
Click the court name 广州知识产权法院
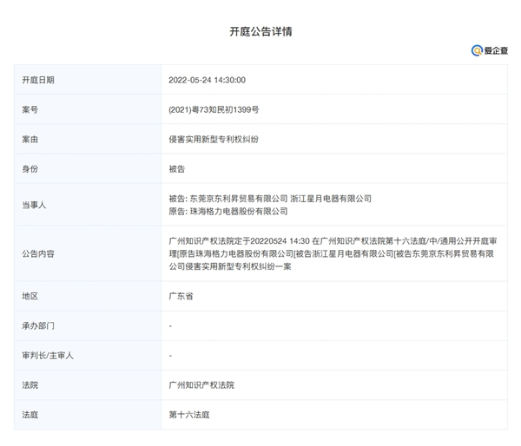click(201, 385)
